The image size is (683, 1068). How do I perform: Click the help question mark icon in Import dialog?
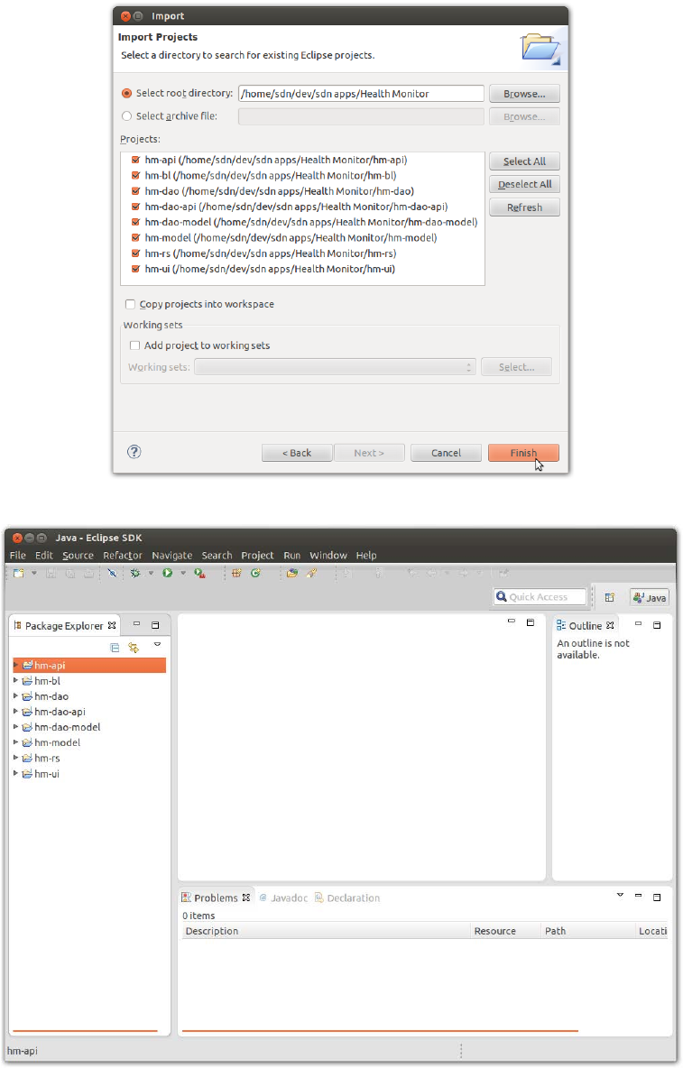[134, 452]
